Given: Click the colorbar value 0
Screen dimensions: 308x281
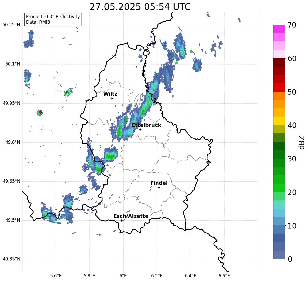Looking at the screenshot, I should pos(290,259).
